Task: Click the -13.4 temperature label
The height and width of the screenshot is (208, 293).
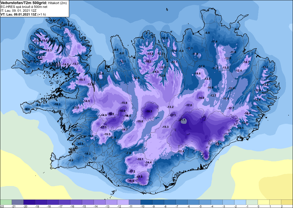Action: tap(219, 144)
